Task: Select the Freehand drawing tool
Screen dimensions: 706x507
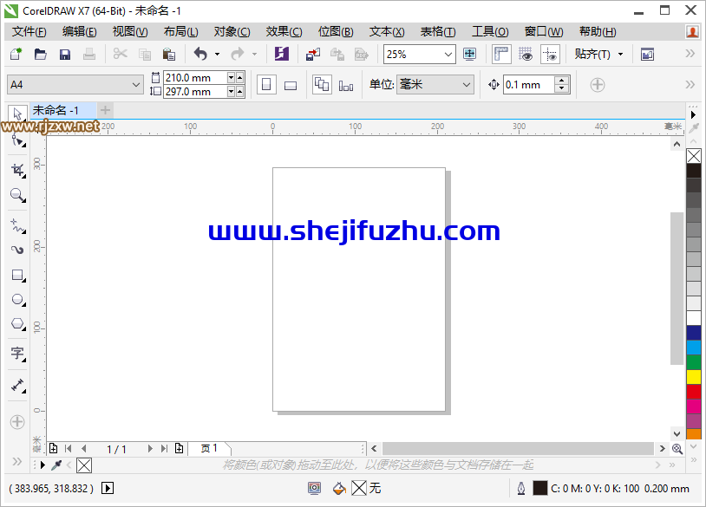Action: click(18, 226)
